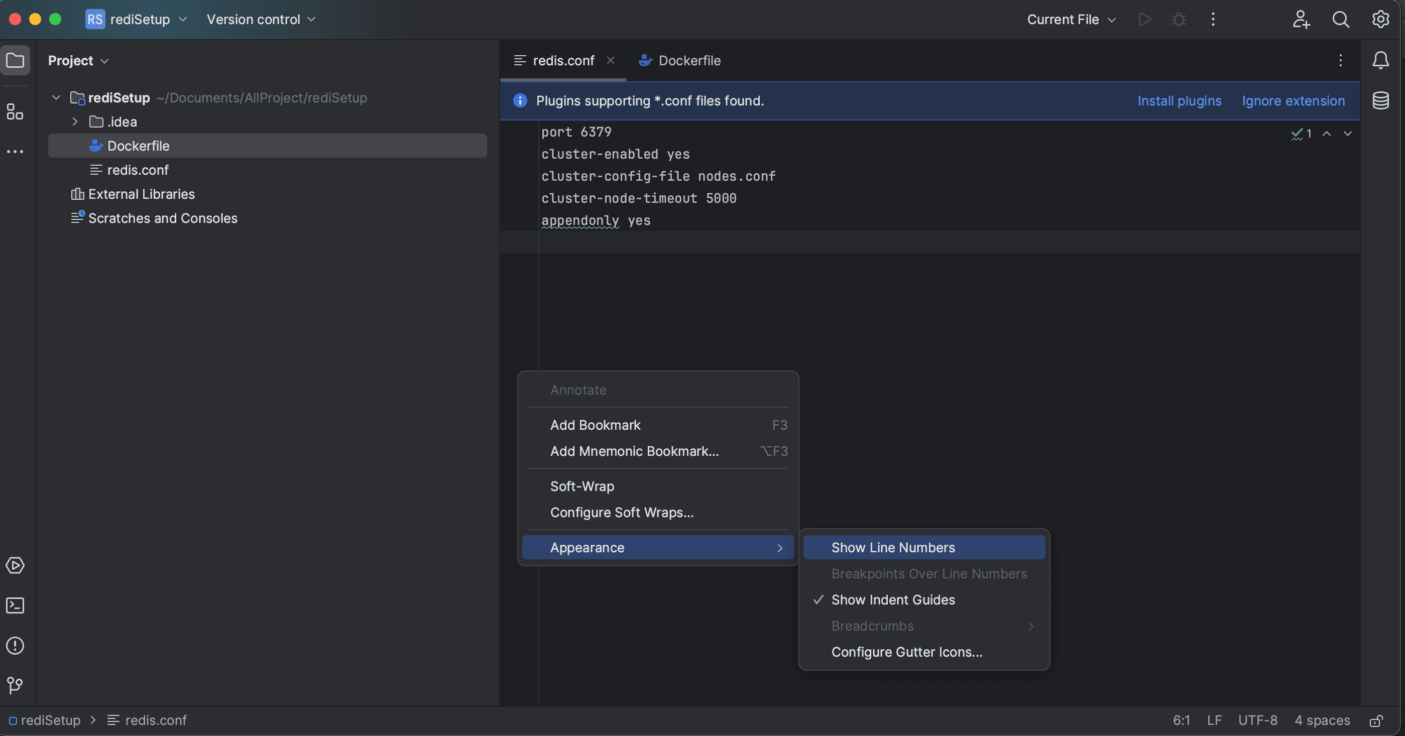Viewport: 1405px width, 736px height.
Task: Click the 'port 6379' line
Action: click(576, 132)
